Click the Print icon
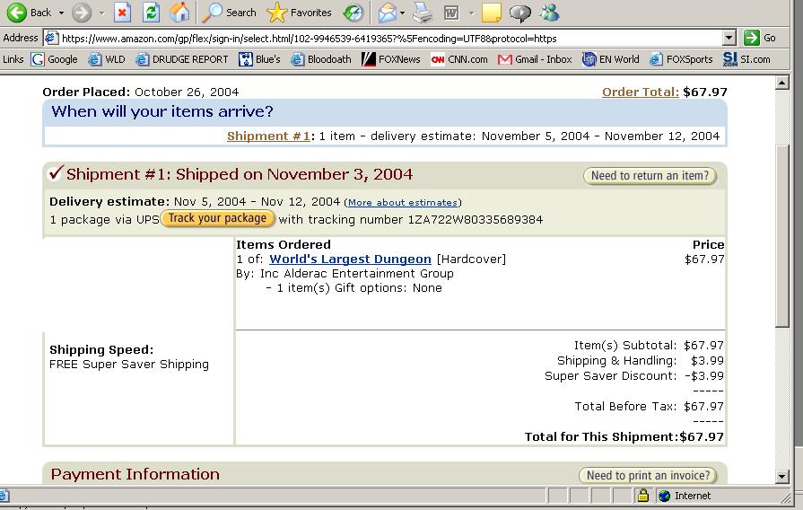The height and width of the screenshot is (510, 803). pos(423,13)
